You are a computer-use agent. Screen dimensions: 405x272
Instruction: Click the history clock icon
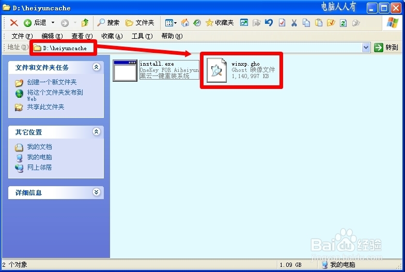pos(197,23)
